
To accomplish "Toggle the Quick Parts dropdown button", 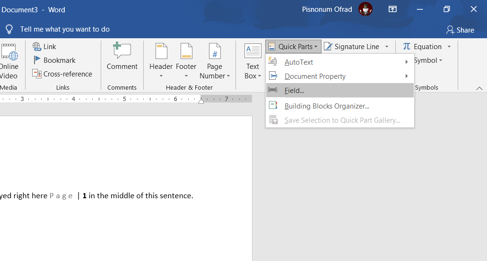I will pyautogui.click(x=293, y=47).
